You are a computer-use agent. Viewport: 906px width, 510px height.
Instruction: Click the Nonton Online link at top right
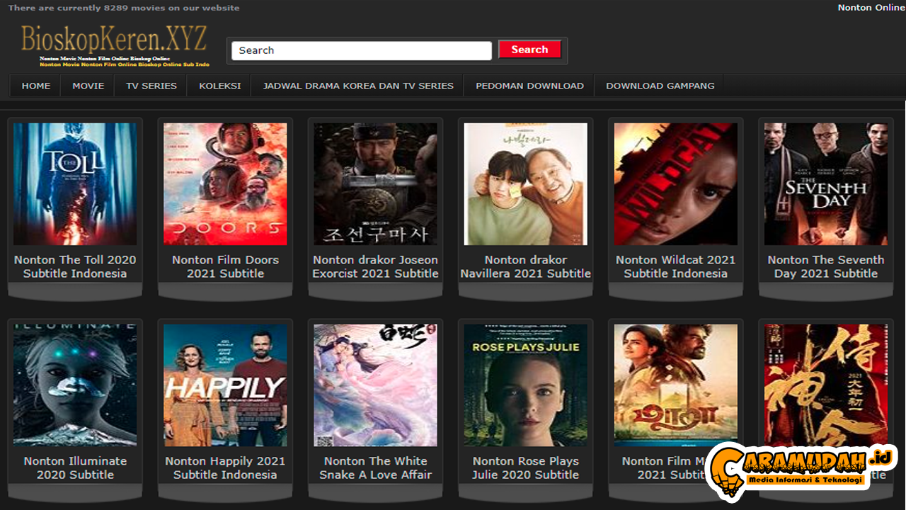[871, 8]
